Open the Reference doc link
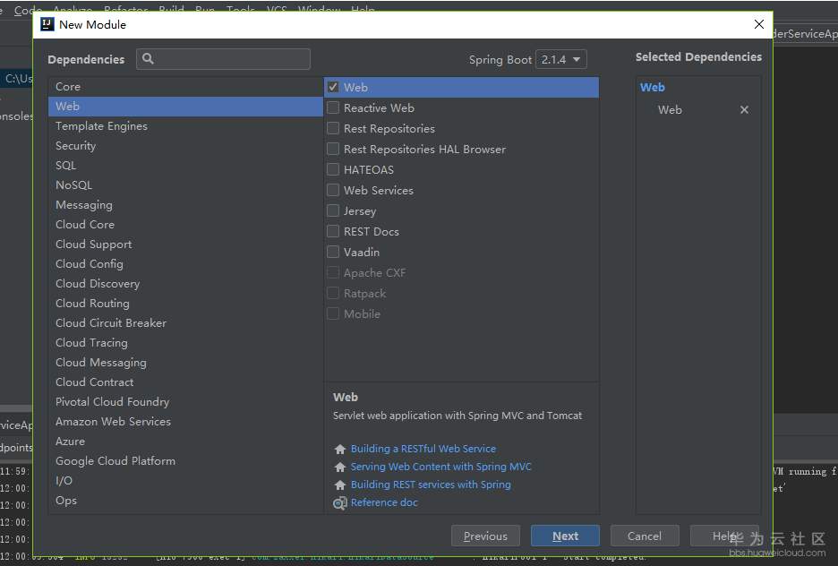The width and height of the screenshot is (838, 566). (384, 503)
